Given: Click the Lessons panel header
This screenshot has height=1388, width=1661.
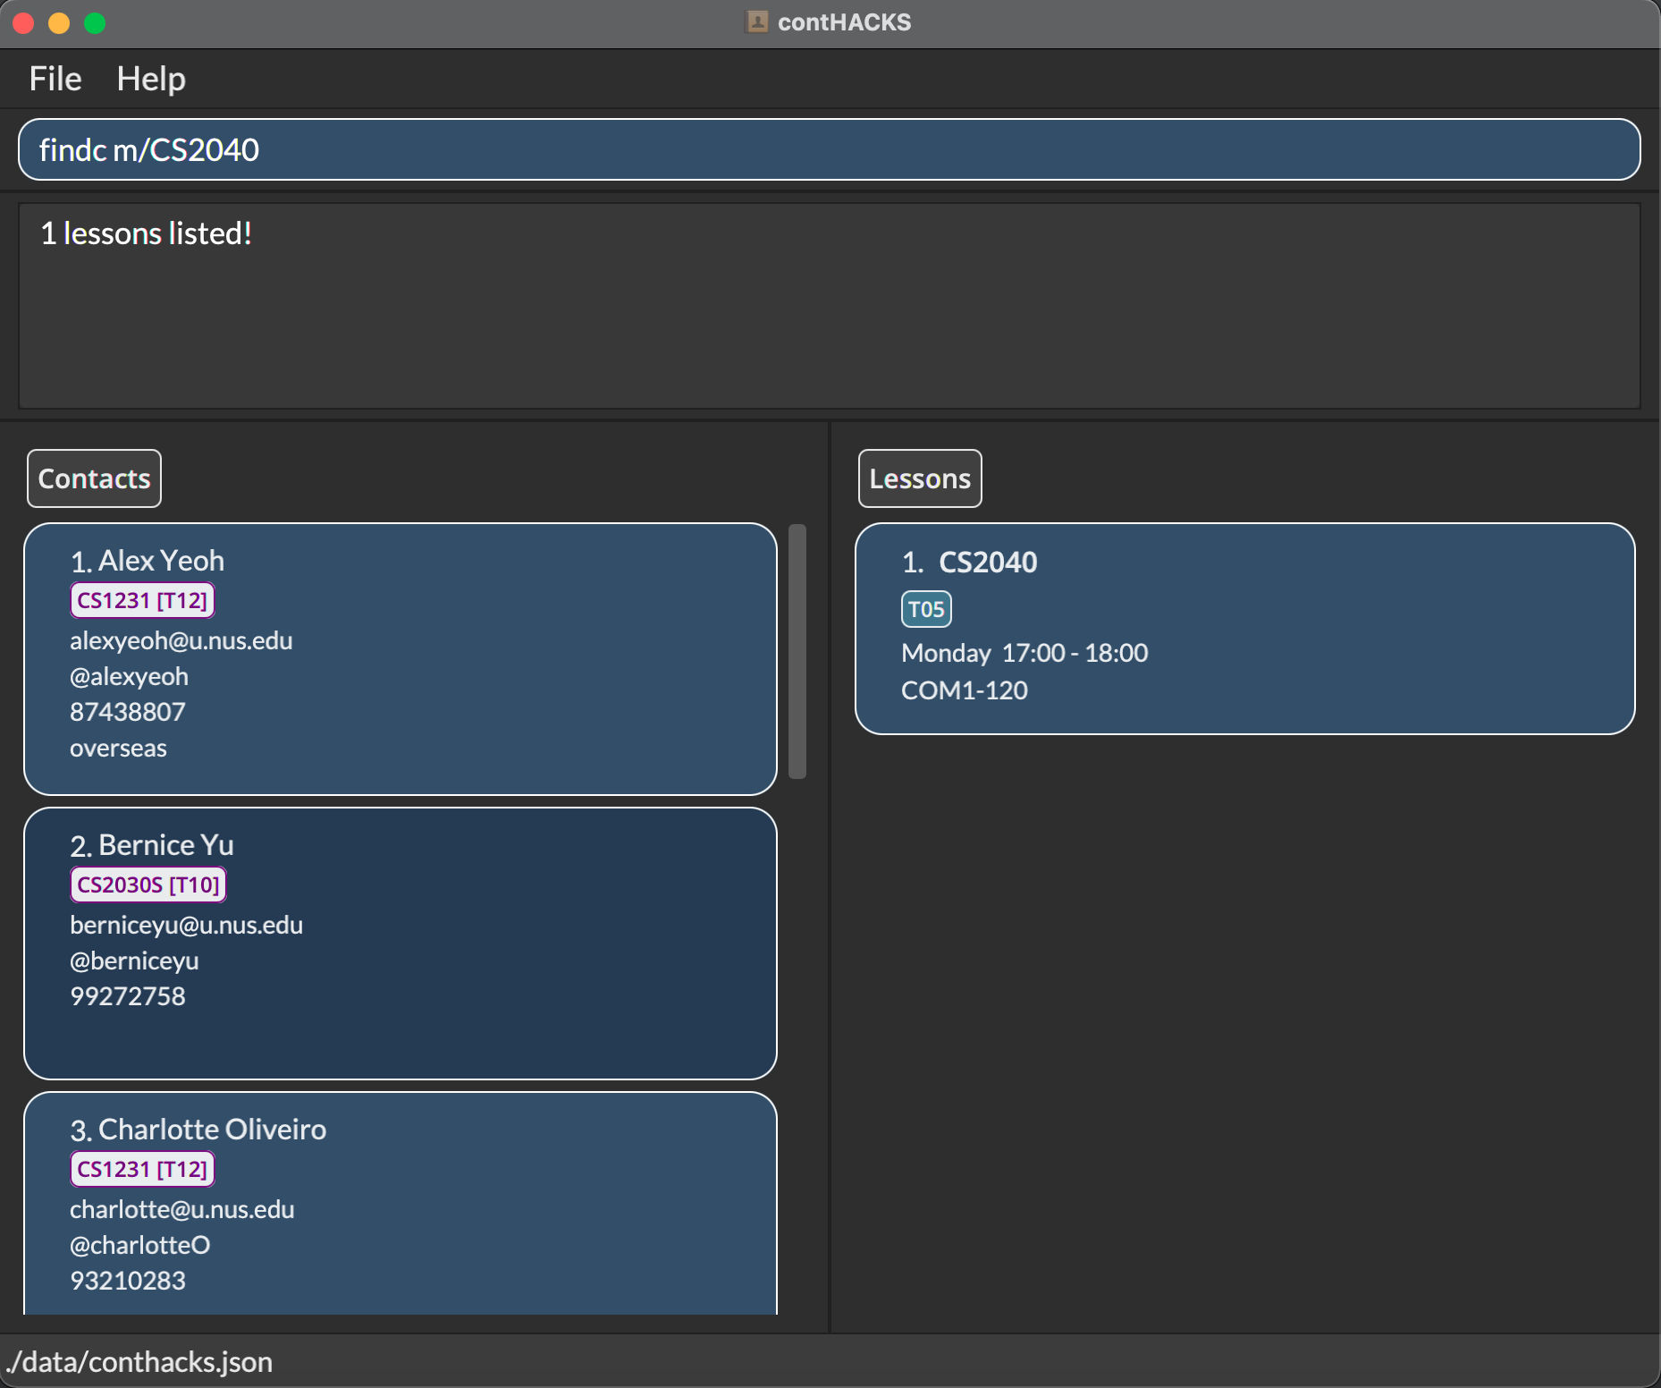Looking at the screenshot, I should [x=919, y=478].
